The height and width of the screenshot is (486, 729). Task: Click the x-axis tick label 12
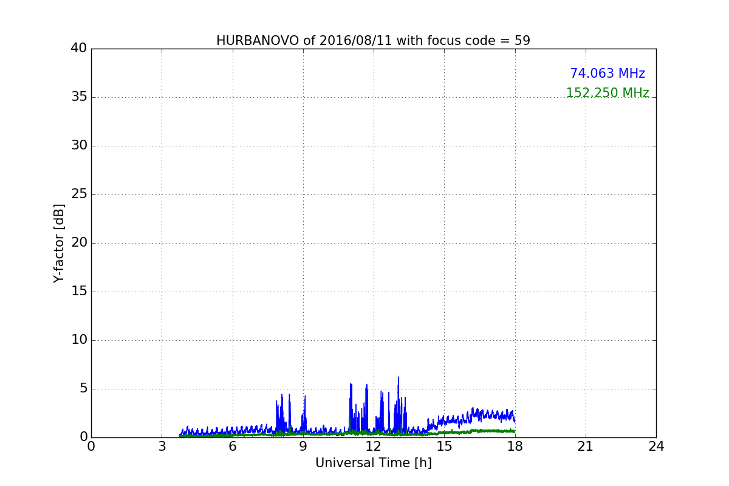(x=374, y=447)
